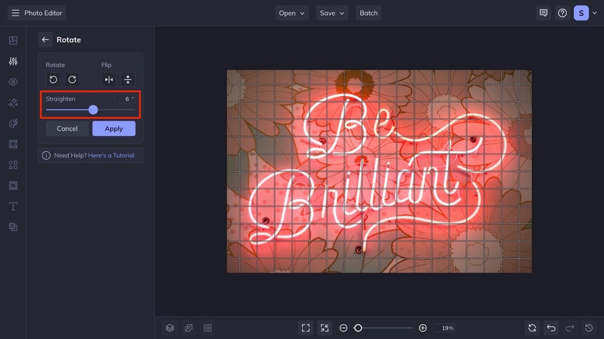The height and width of the screenshot is (339, 604).
Task: Click the Straighten degree value field
Action: (125, 99)
